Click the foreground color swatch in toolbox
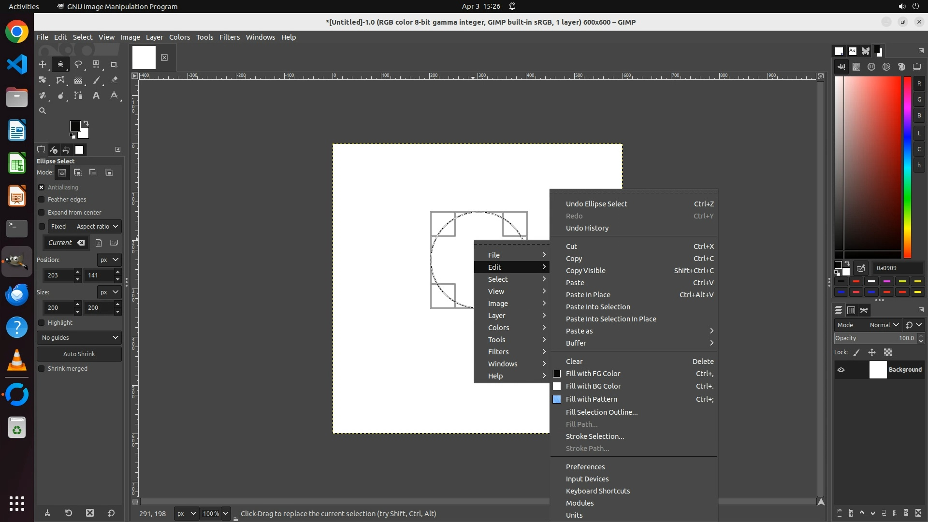Image resolution: width=928 pixels, height=522 pixels. (x=75, y=126)
